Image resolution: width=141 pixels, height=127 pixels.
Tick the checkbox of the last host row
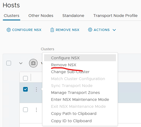(25, 110)
